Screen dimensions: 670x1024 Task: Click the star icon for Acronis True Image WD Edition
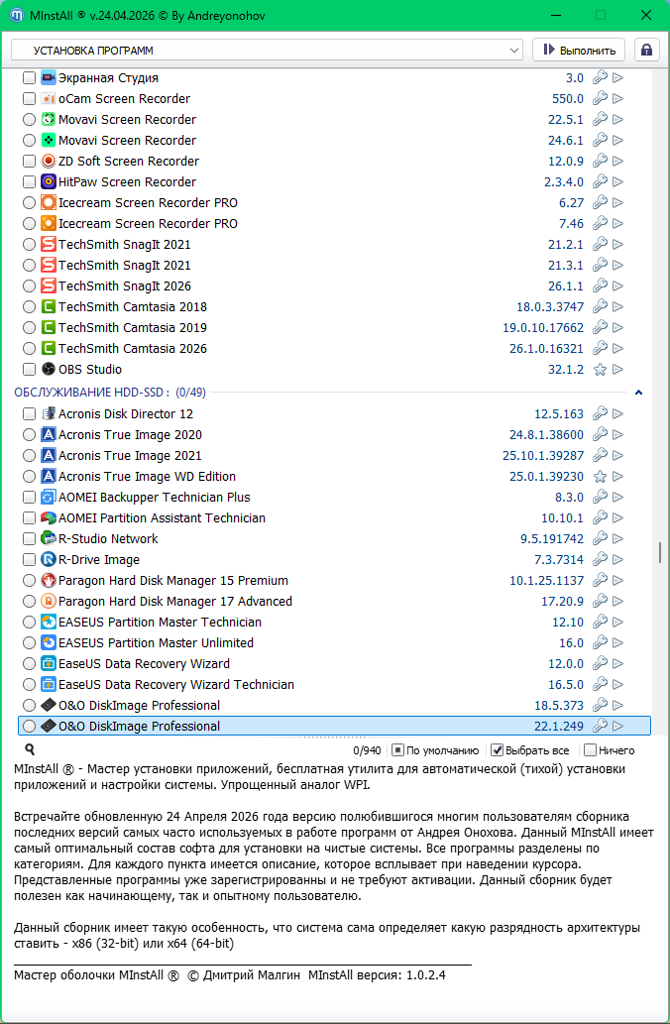[600, 477]
